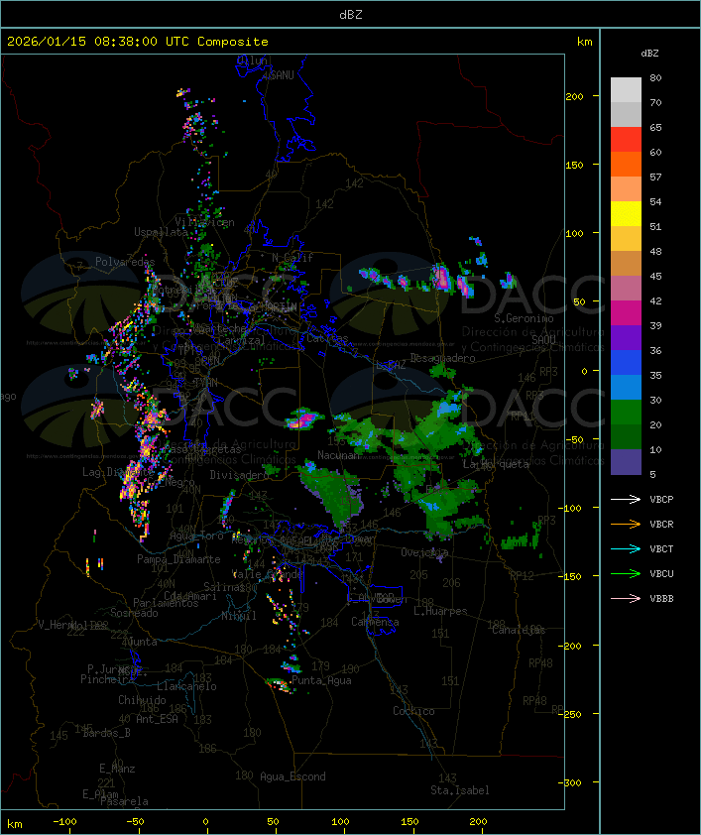
Task: Pick the royal blue swatch between 36 and 35
Action: coord(626,362)
